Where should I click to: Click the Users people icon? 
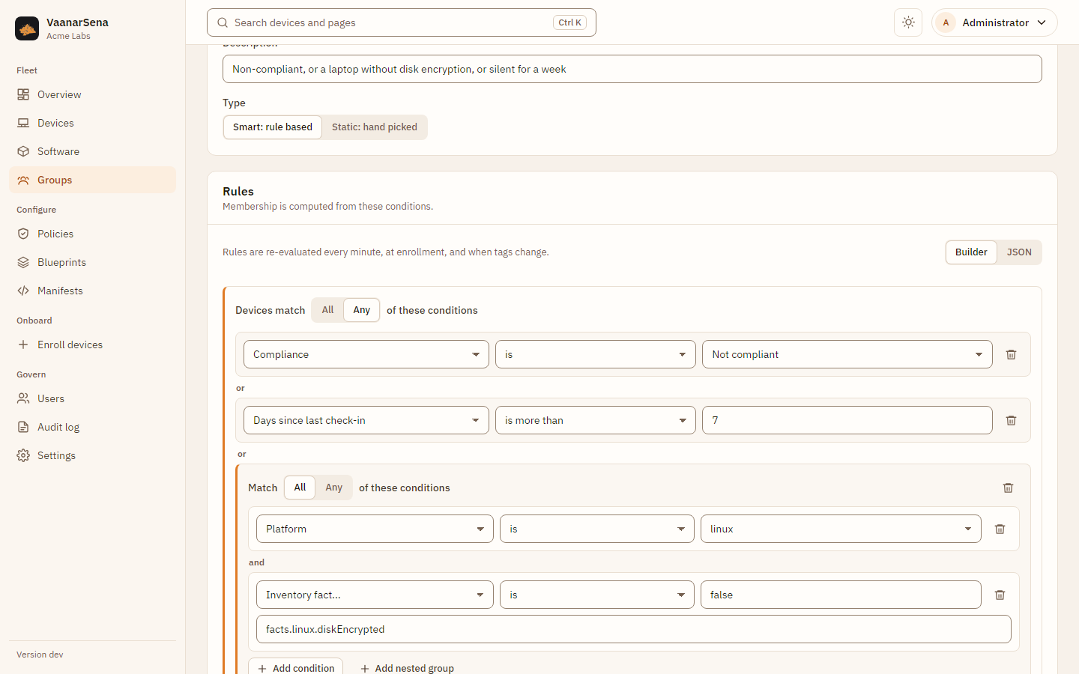coord(23,398)
